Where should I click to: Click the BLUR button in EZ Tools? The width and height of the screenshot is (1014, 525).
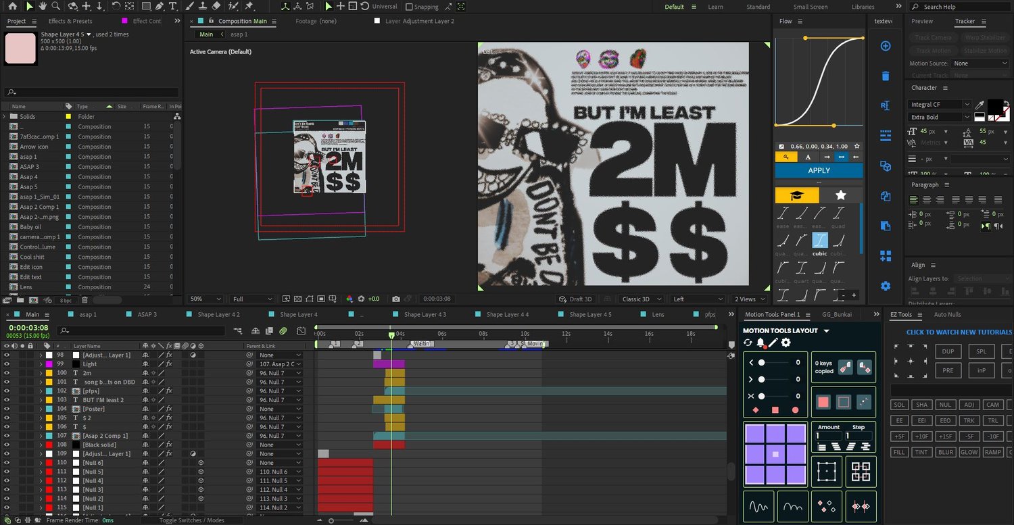[x=945, y=453]
